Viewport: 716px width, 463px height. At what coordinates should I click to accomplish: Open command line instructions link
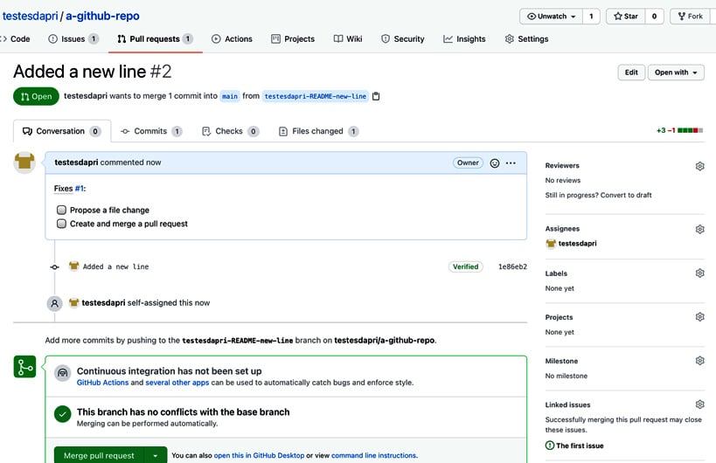coord(373,455)
